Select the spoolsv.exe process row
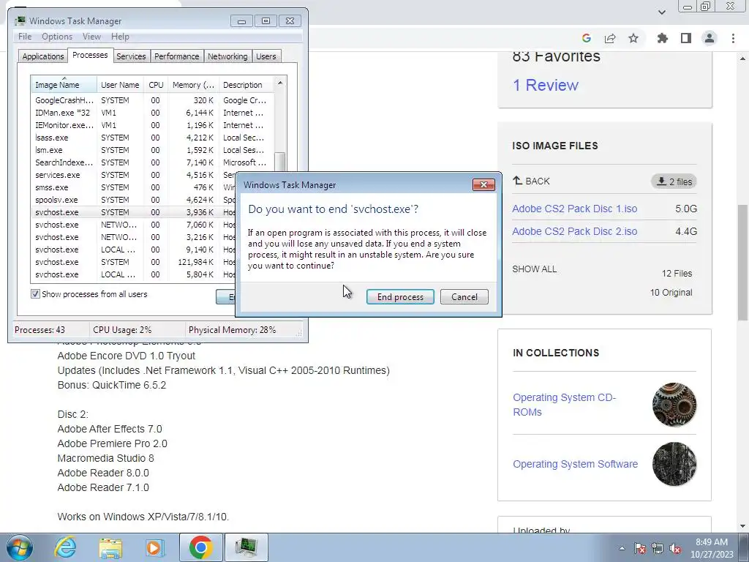The image size is (749, 562). pos(134,200)
